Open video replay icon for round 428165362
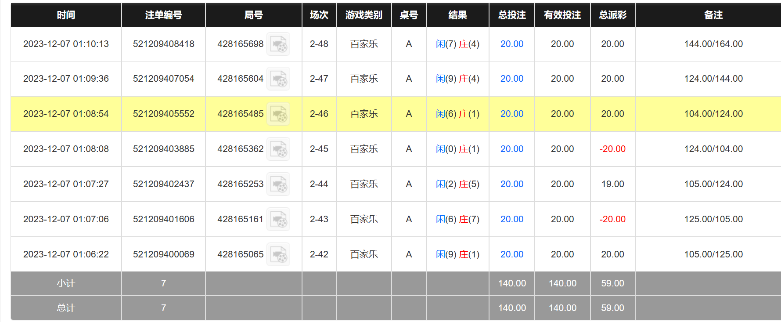 point(278,149)
